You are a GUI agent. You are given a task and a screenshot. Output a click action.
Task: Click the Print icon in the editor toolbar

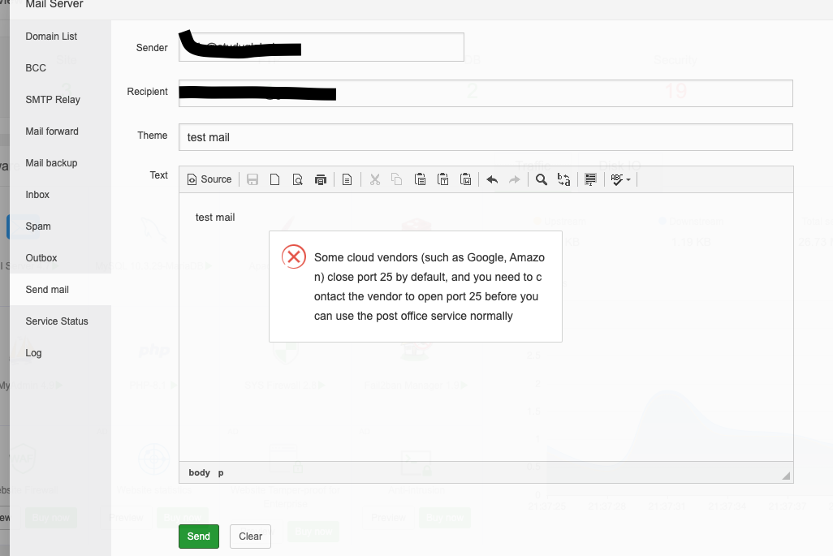[x=321, y=179]
